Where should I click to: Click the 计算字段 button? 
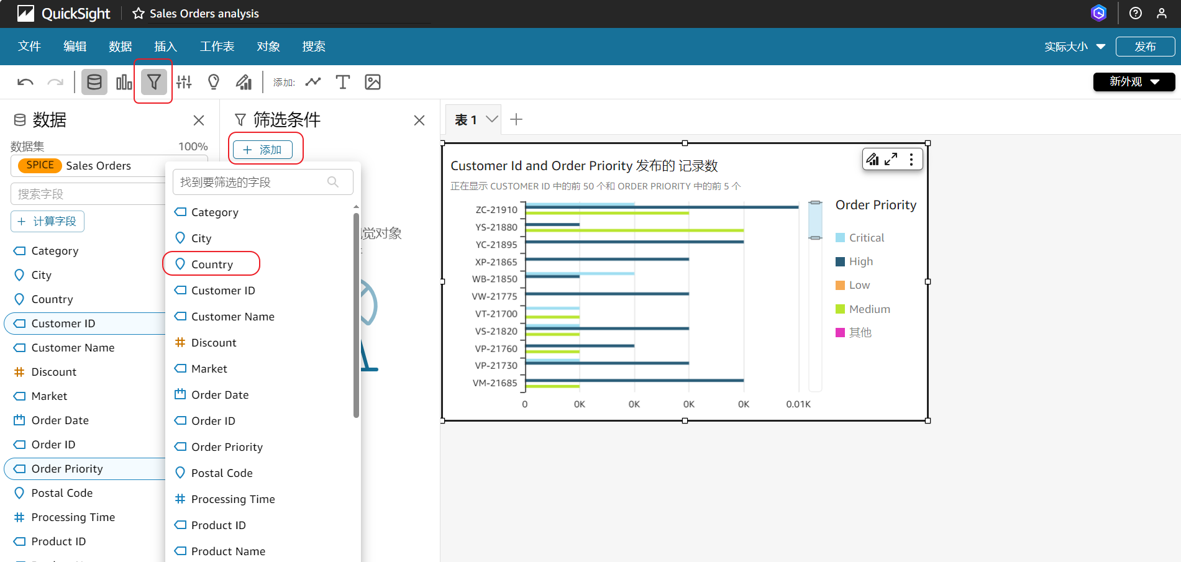(48, 222)
